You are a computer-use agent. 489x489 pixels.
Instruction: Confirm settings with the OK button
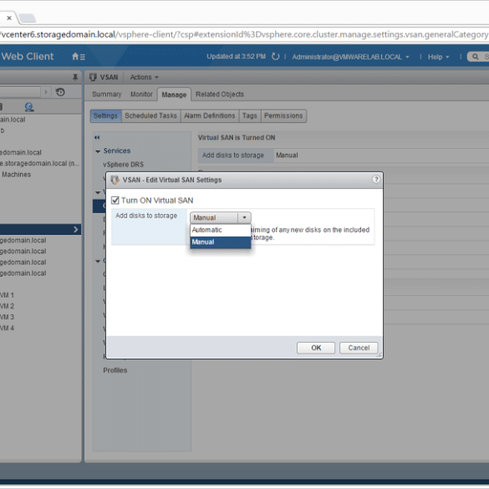click(316, 348)
